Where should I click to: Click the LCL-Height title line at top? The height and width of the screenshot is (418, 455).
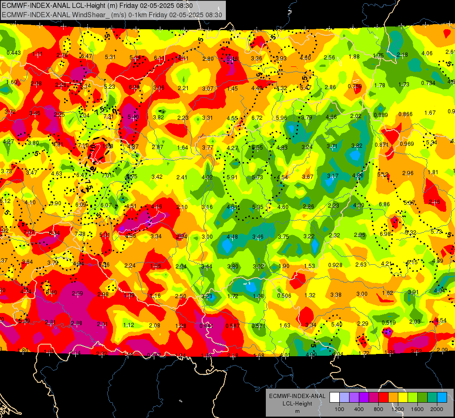pos(98,6)
